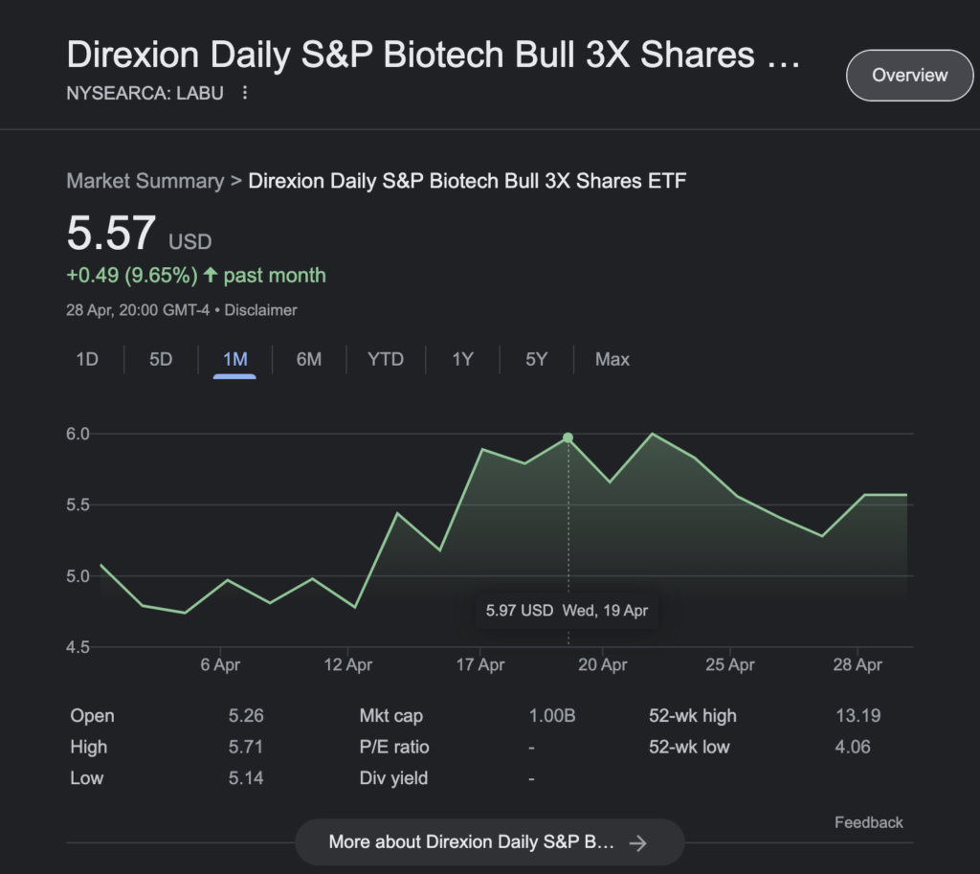Click the 5.97 USD Wed, 19 Apr tooltip

(567, 610)
